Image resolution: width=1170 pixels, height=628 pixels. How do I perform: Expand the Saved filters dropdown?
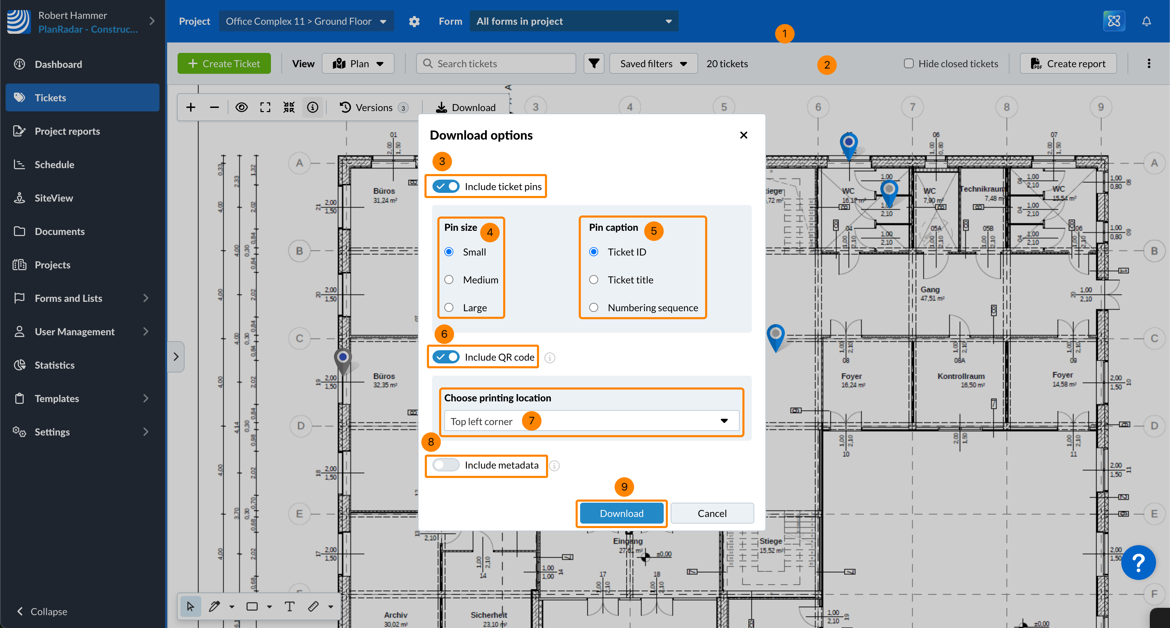[x=653, y=64]
